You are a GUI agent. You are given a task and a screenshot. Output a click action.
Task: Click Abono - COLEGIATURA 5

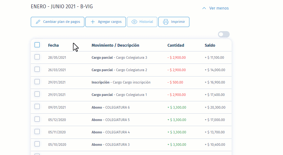(x=111, y=120)
